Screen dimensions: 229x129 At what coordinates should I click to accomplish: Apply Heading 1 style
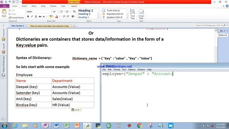click(x=86, y=10)
